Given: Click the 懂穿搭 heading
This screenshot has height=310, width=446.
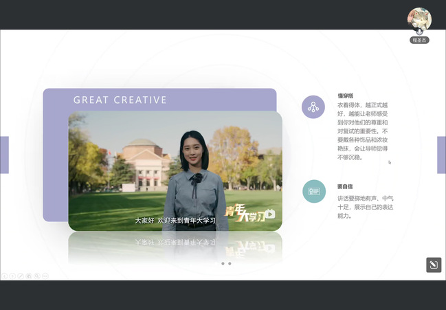Looking at the screenshot, I should (x=346, y=96).
